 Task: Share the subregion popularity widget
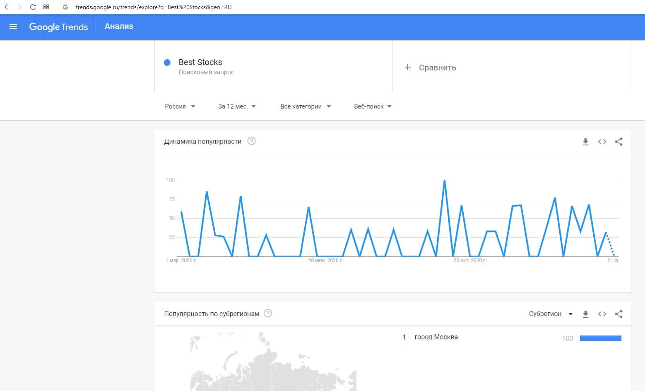pos(619,314)
